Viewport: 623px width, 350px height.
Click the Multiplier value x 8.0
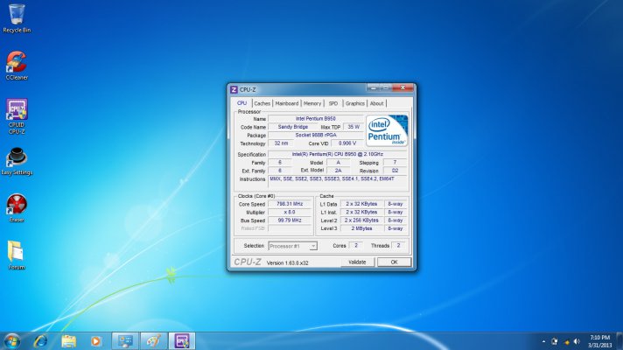[290, 212]
